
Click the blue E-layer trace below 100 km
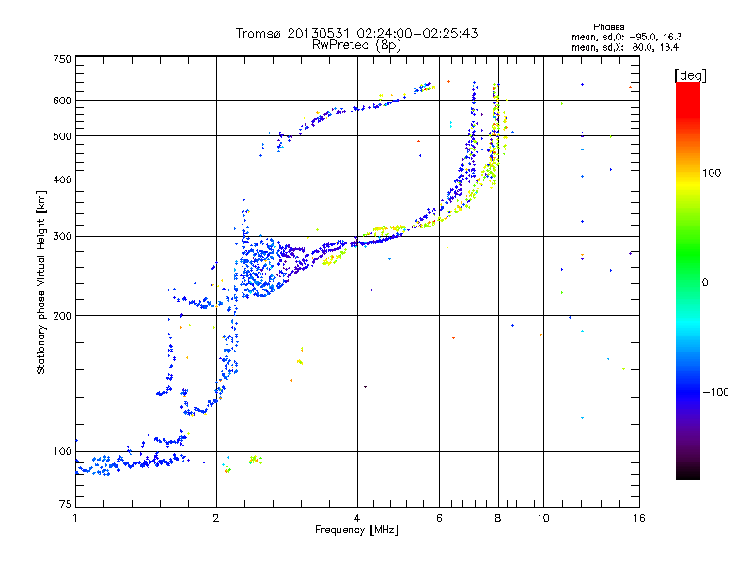(132, 463)
